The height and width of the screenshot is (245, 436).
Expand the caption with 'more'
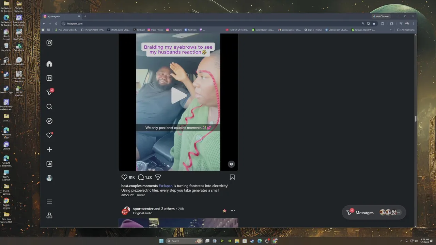click(141, 195)
